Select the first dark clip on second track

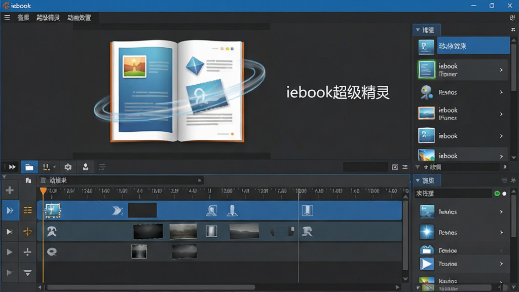pyautogui.click(x=148, y=231)
